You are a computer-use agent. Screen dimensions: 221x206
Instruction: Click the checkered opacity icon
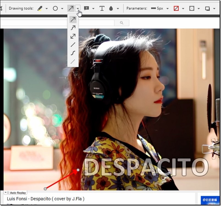(x=192, y=9)
